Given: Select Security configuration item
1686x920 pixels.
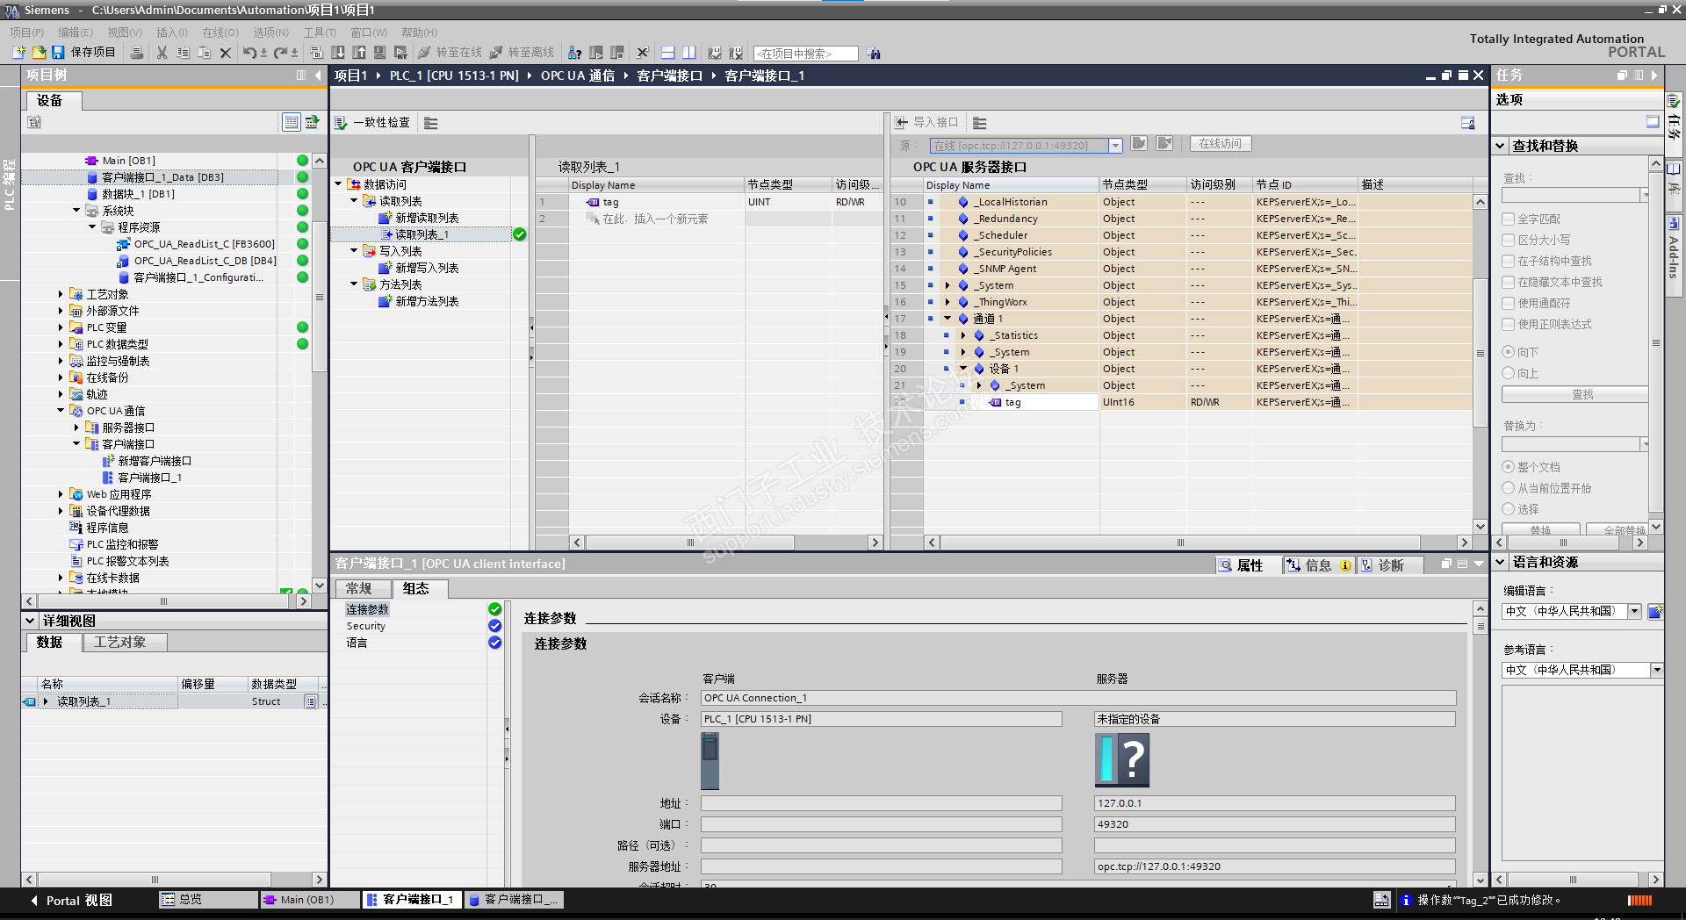Looking at the screenshot, I should pyautogui.click(x=366, y=626).
